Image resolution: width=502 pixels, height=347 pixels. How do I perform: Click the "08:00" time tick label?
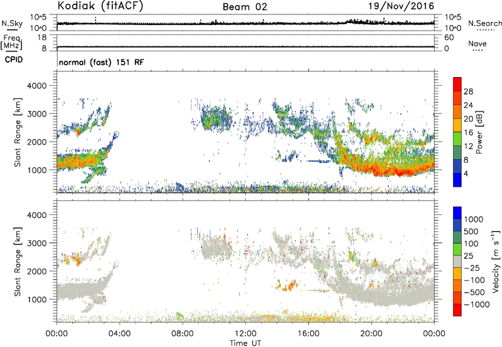(182, 334)
